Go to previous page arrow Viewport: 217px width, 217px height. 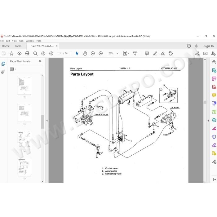pyautogui.click(x=43, y=53)
